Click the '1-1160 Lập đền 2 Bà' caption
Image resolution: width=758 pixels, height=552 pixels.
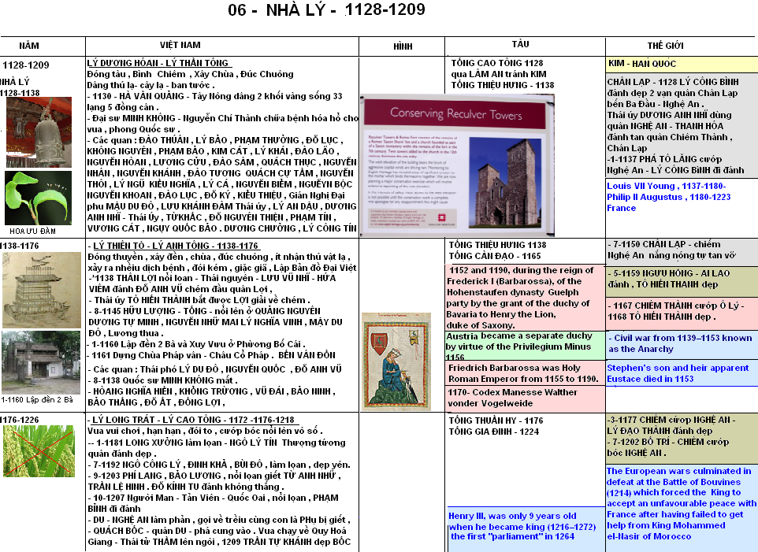[37, 400]
